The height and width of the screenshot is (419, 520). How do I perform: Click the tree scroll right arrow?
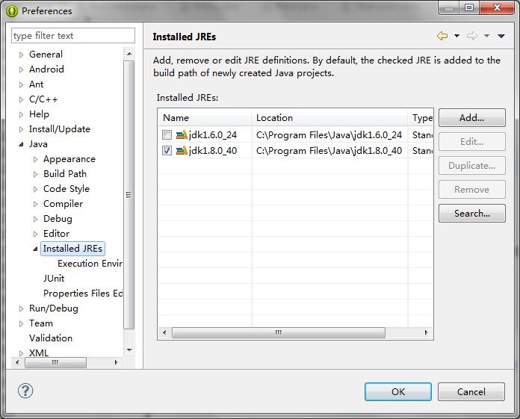[116, 362]
